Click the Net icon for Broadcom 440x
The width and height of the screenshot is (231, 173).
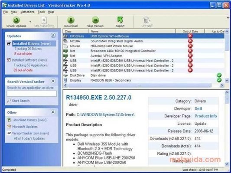(x=65, y=51)
